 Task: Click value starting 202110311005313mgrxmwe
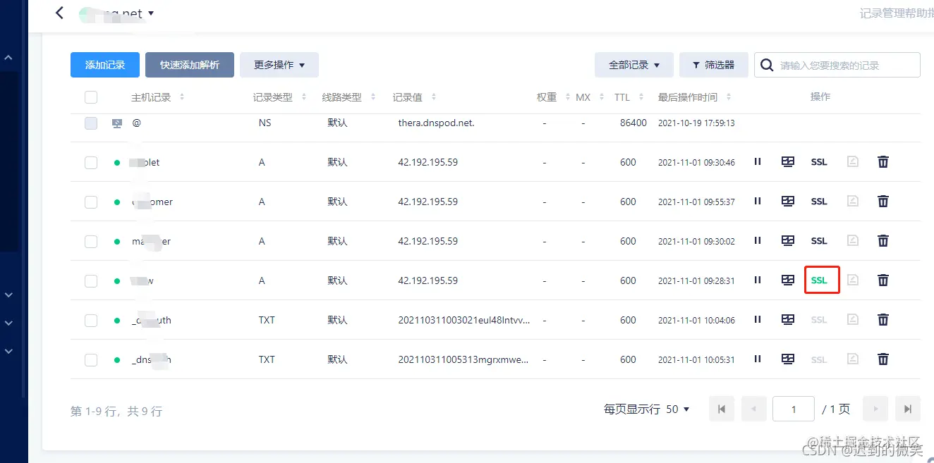[x=463, y=359]
